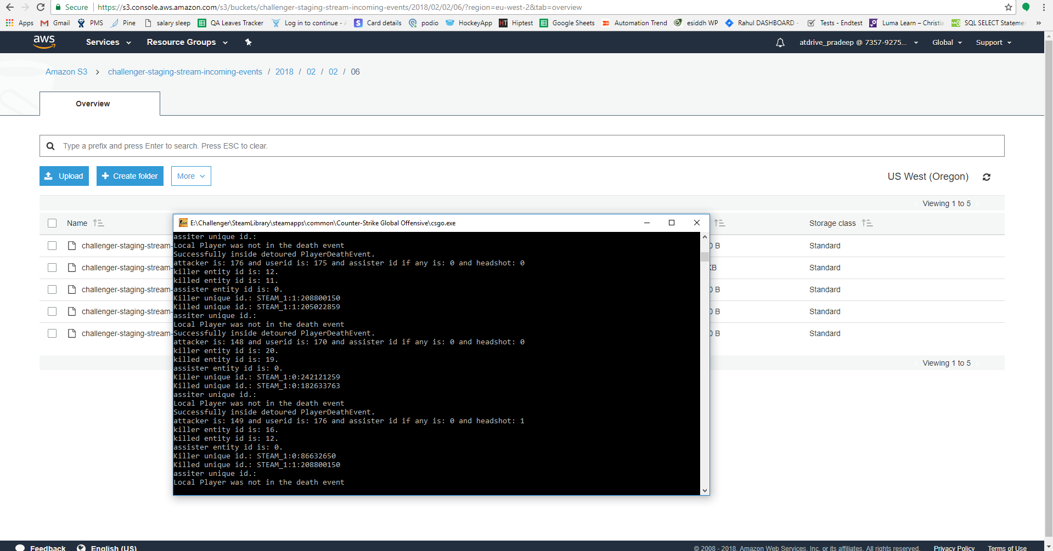The image size is (1053, 551).
Task: Click the prefix search input field
Action: point(522,146)
